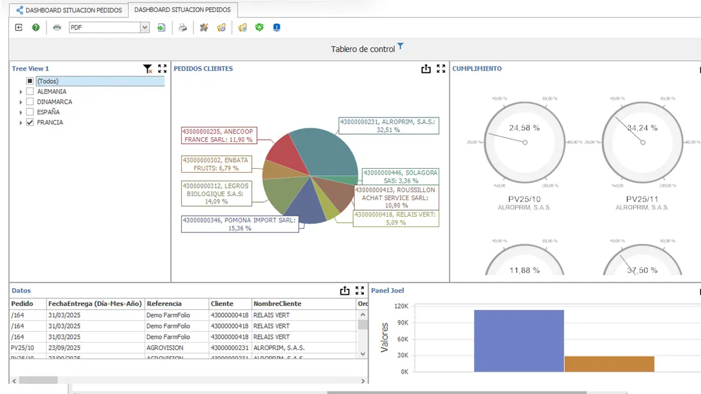The image size is (701, 394).
Task: Click the ALROPRIM slice in the pie chart
Action: (x=324, y=149)
